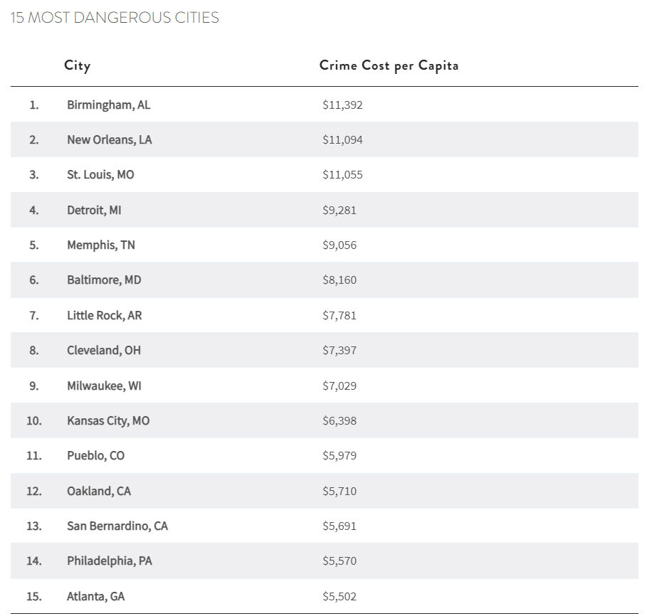Click Atlanta, GA at the bottom

pos(95,597)
